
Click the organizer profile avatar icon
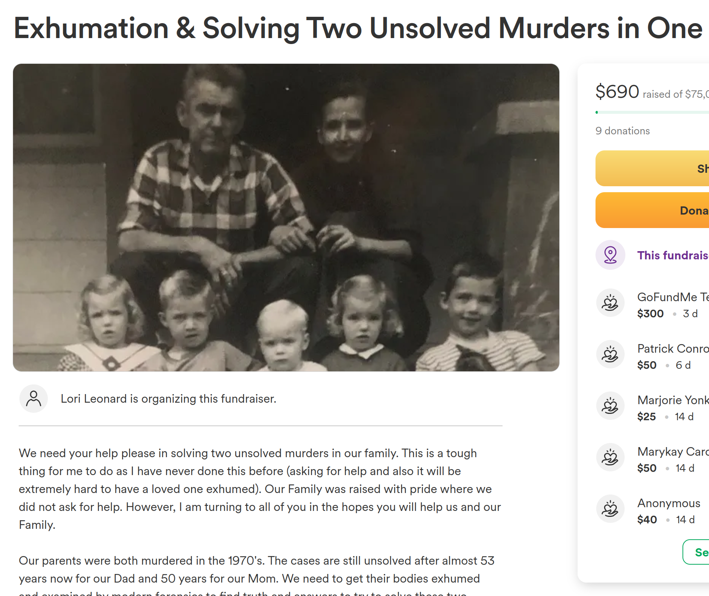(34, 399)
